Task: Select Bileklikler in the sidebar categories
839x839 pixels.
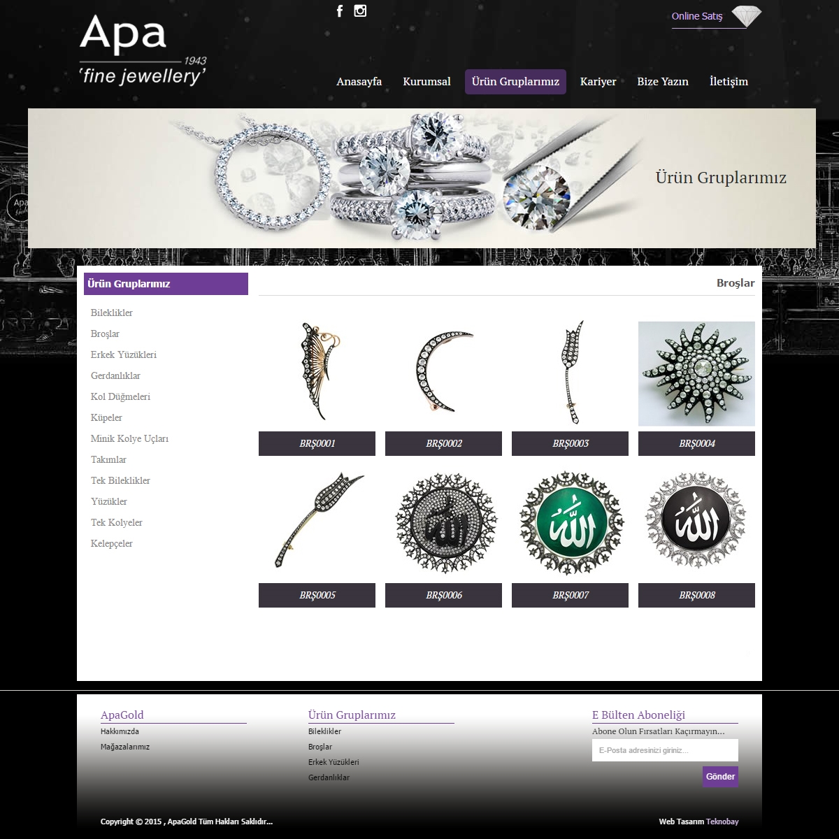Action: [x=112, y=313]
